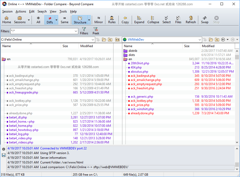Click the set both base folders icon
Image resolution: width=240 pixels, height=177 pixels.
tap(117, 40)
